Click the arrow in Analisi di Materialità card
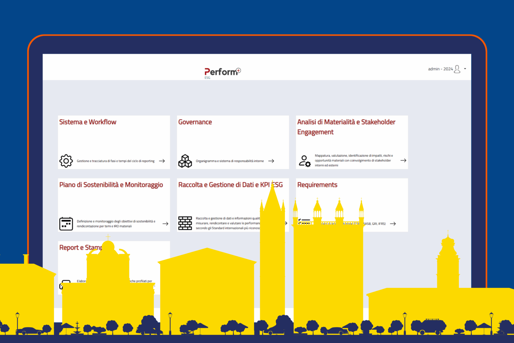The image size is (514, 343). [403, 161]
